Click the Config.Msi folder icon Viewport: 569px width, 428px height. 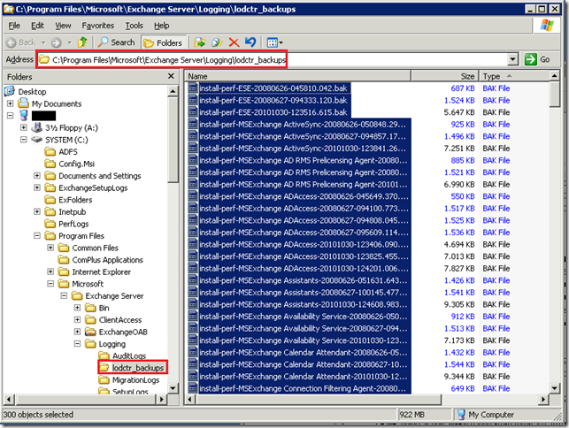click(50, 164)
